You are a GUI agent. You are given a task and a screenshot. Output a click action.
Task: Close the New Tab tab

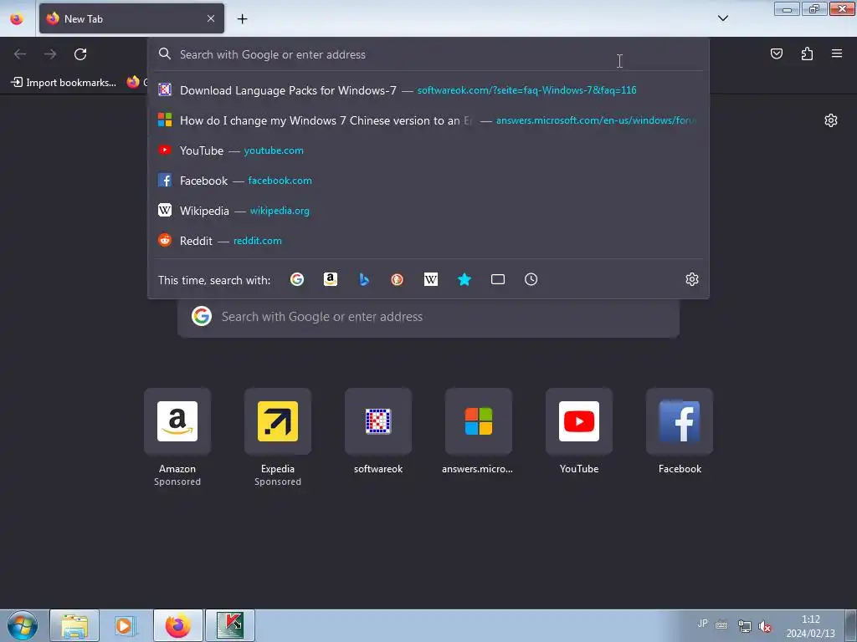pos(211,18)
